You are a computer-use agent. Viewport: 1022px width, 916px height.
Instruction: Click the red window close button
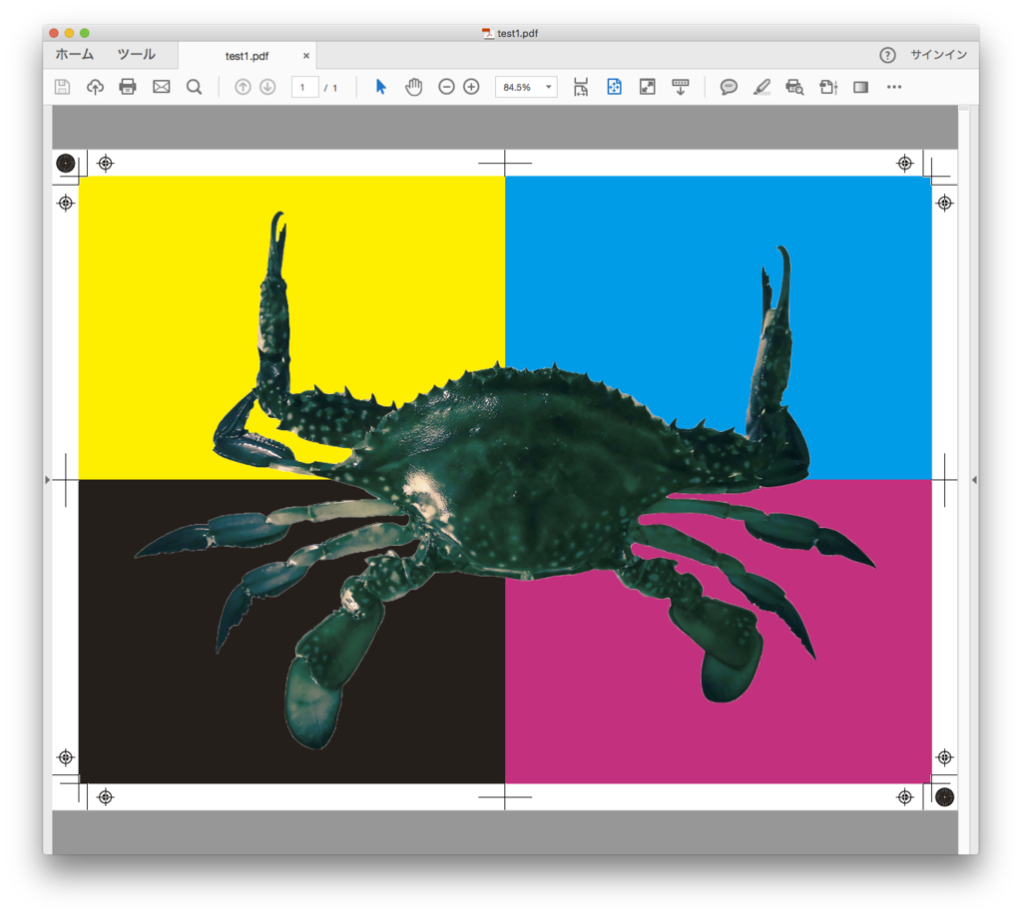click(x=54, y=33)
